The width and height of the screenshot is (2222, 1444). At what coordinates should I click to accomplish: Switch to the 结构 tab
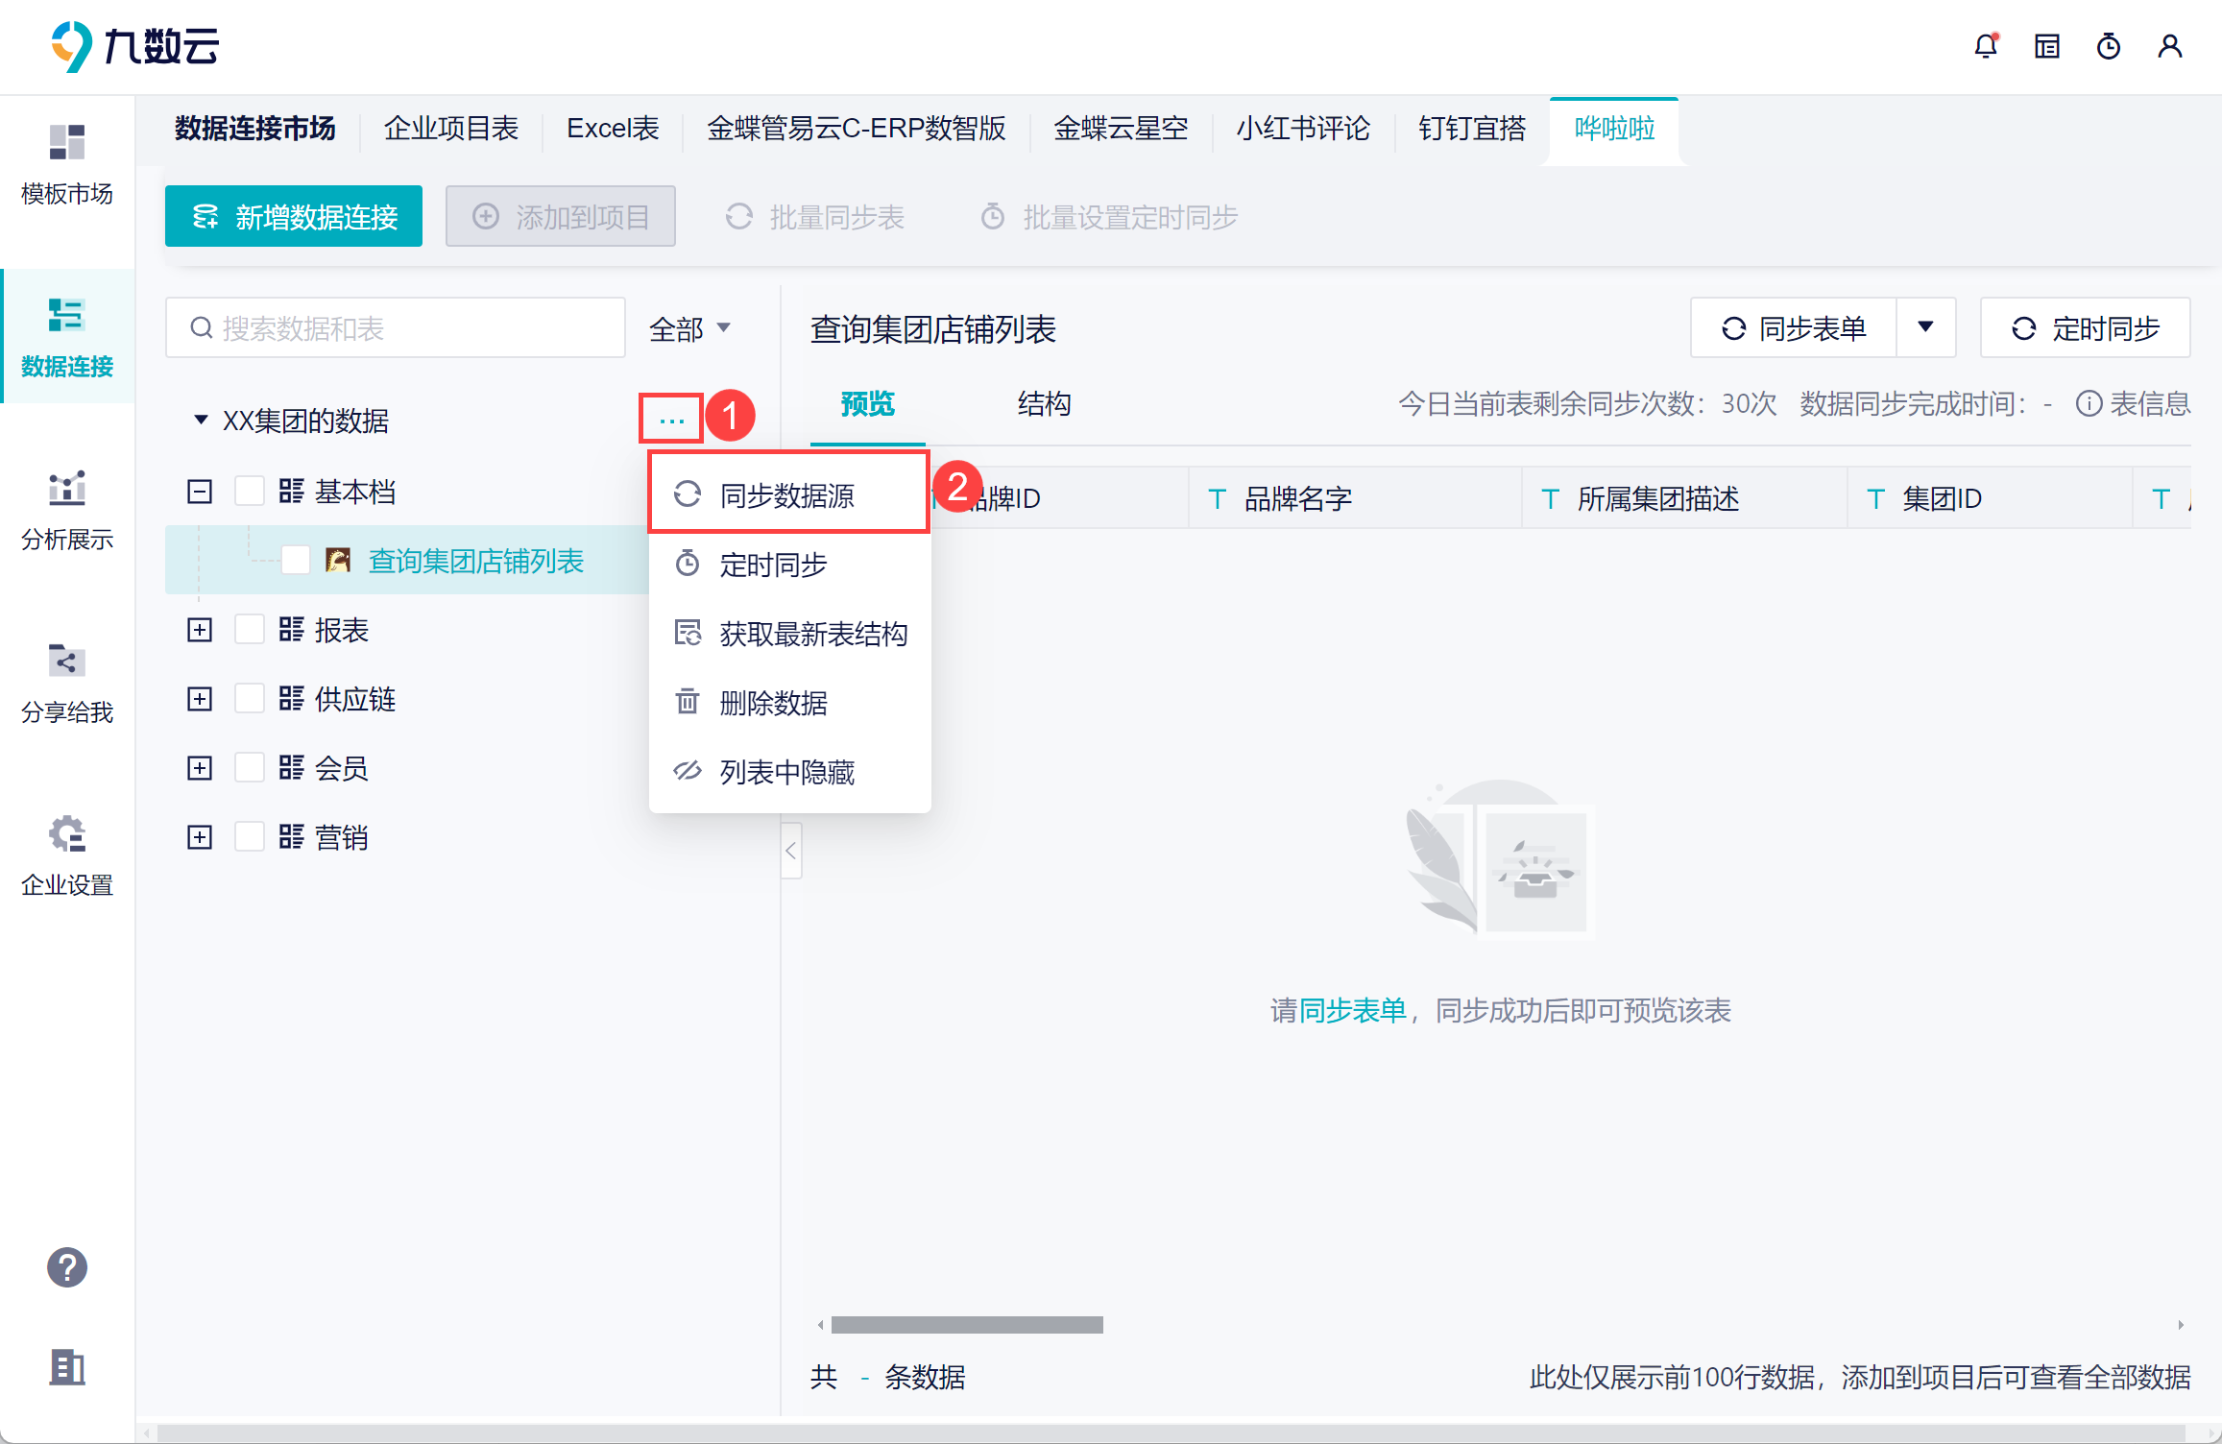[x=1044, y=404]
